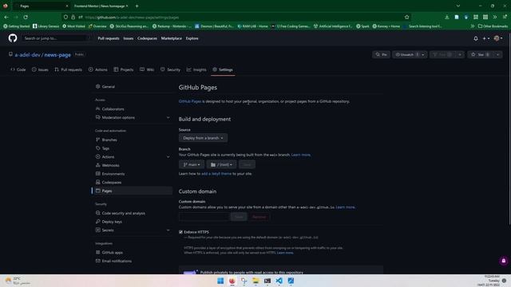Expand the sidebar Actions settings section
The image size is (511, 287).
[132, 157]
